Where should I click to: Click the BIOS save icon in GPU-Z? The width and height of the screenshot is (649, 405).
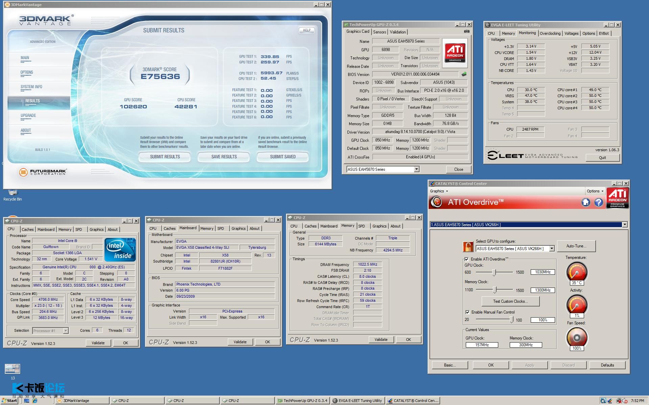click(464, 74)
